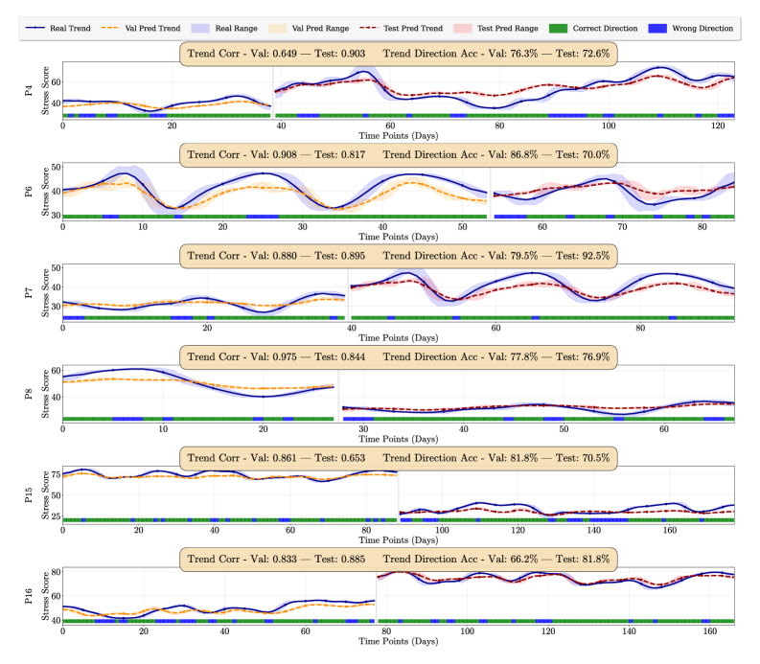Click the P6 trend correlation title box
Image resolution: width=760 pixels, height=664 pixels.
(399, 153)
